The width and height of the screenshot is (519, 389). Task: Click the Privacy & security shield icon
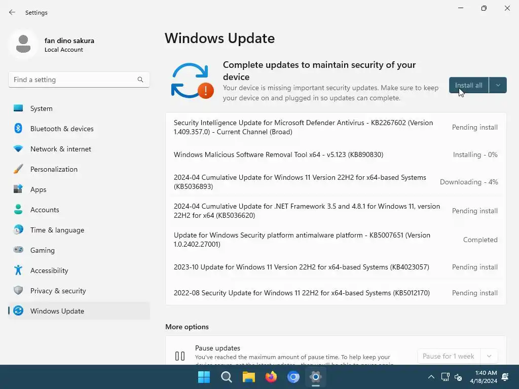pos(18,290)
